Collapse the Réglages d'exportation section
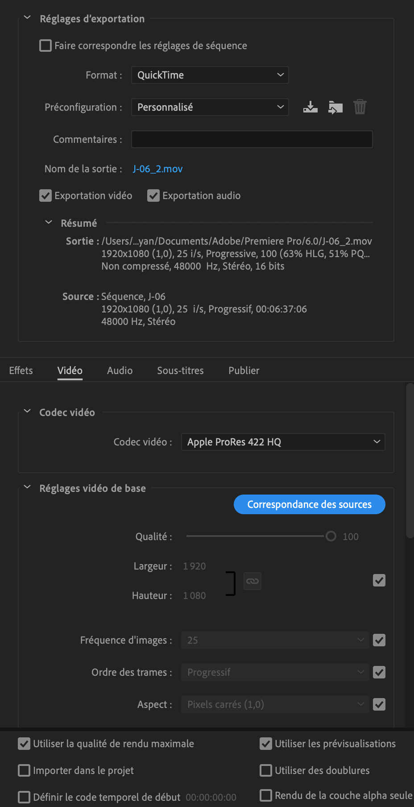Screen dimensions: 414x807 pyautogui.click(x=28, y=18)
